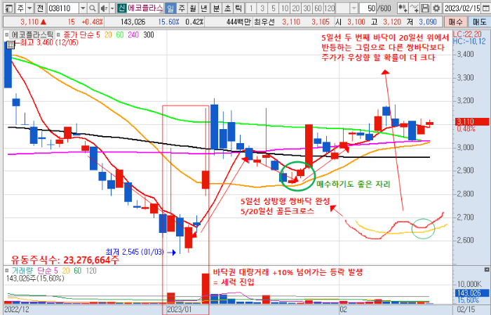Select weekly 주 chart period
Screen dimensions: 491x315
[182, 8]
